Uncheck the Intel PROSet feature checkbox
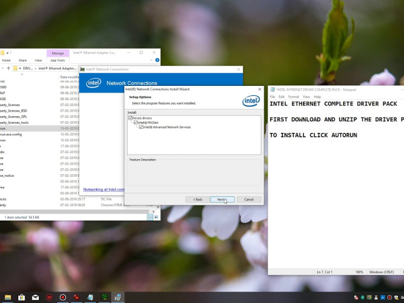This screenshot has width=404, height=303. [x=136, y=122]
